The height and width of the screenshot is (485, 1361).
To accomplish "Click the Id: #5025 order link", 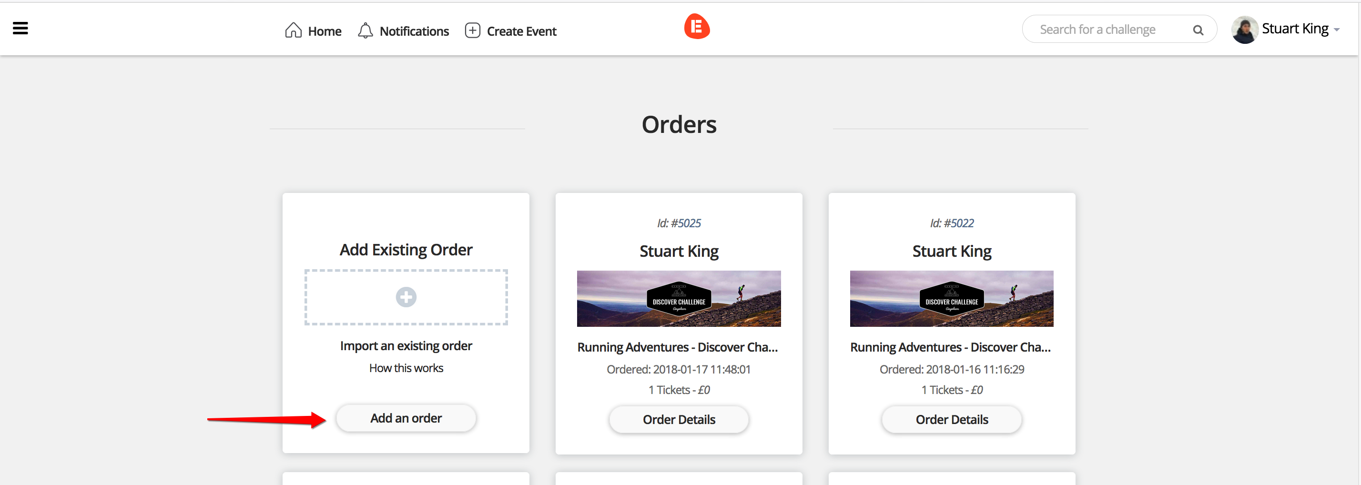I will pyautogui.click(x=679, y=223).
